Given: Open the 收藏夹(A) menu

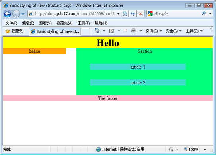Looking at the screenshot, I should tap(64, 23).
